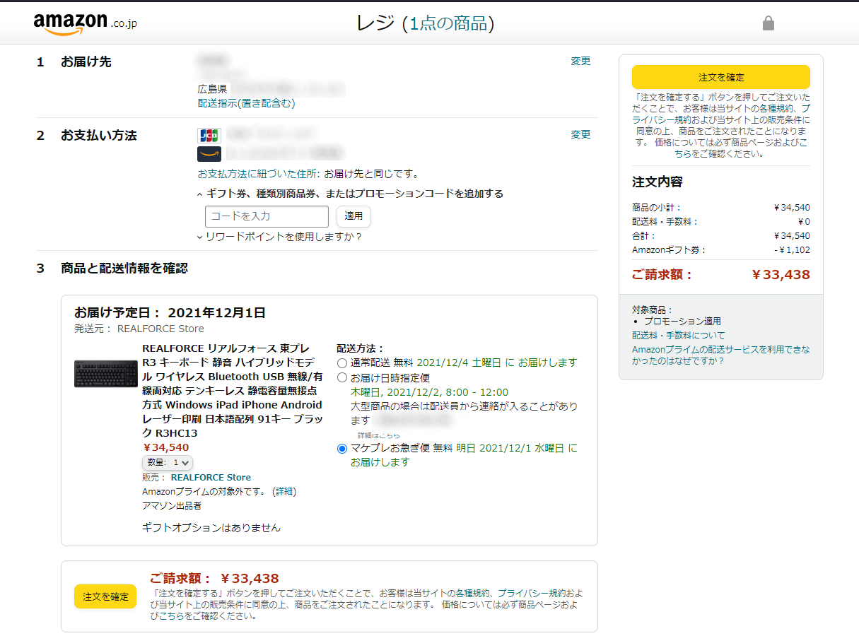The height and width of the screenshot is (636, 859).
Task: Click the secure checkout padlock icon
Action: coord(769,23)
